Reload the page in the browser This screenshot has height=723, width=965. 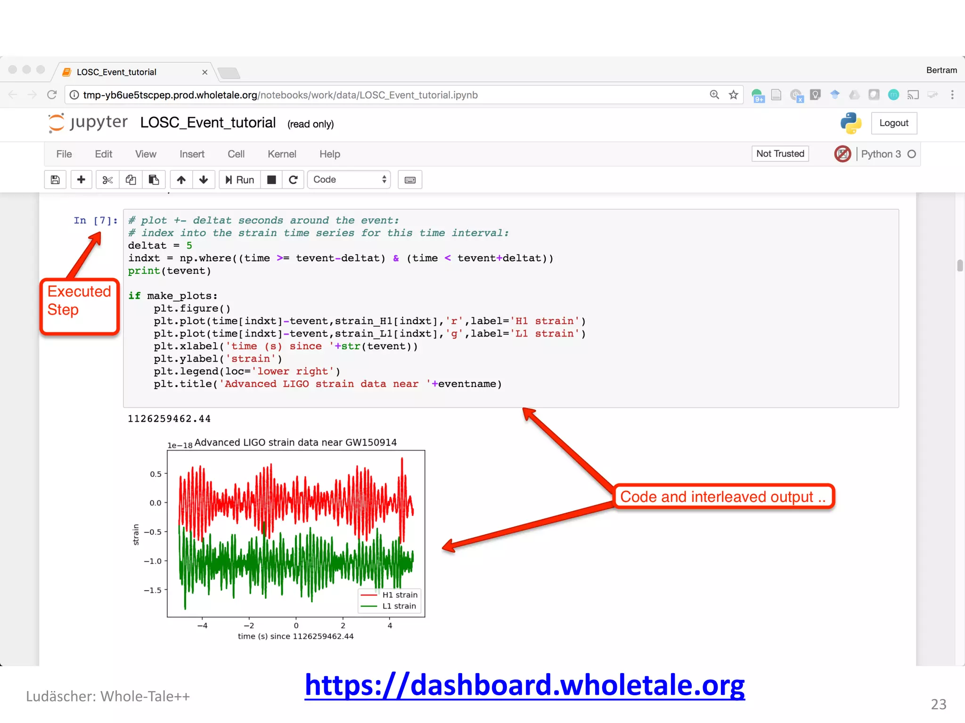click(52, 95)
